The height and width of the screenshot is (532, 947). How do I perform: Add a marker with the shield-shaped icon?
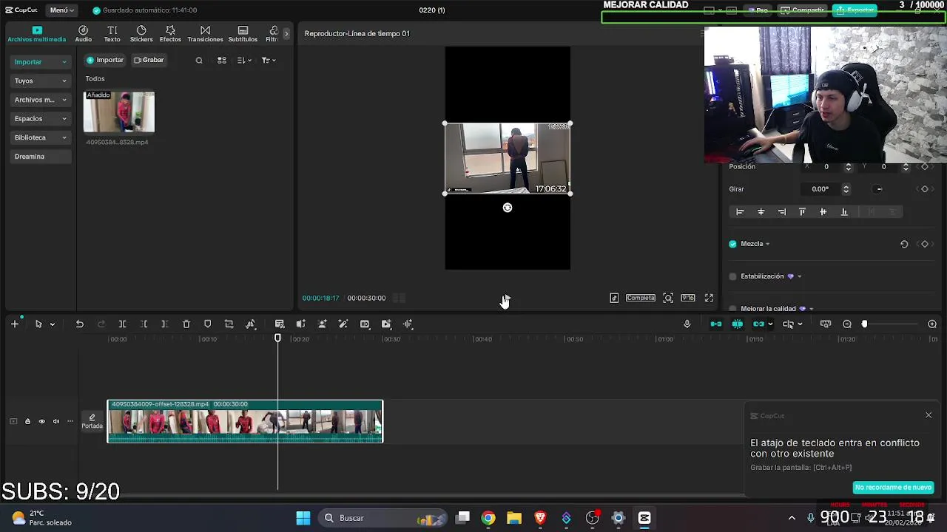tap(208, 324)
